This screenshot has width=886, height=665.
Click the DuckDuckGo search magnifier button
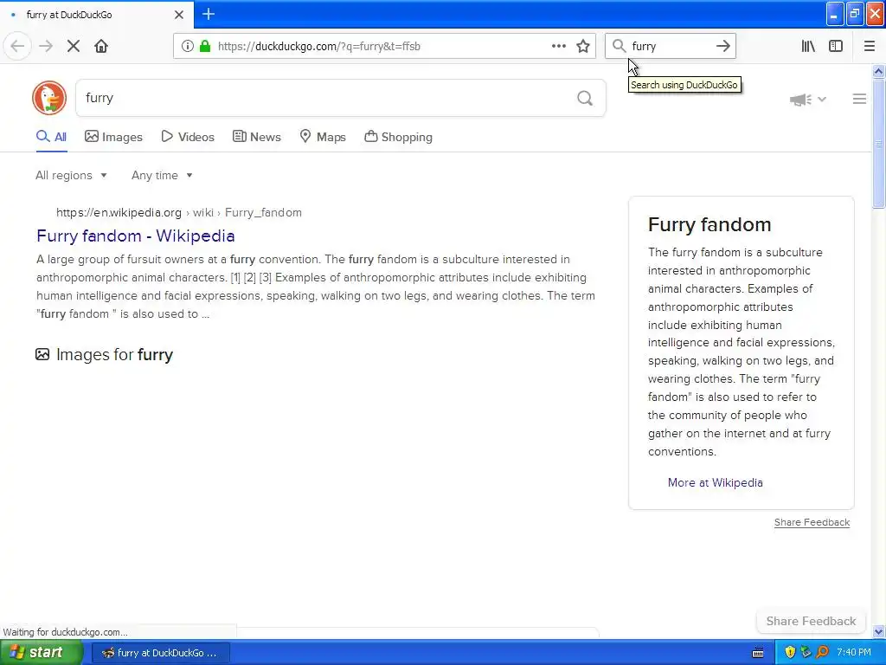click(x=585, y=99)
